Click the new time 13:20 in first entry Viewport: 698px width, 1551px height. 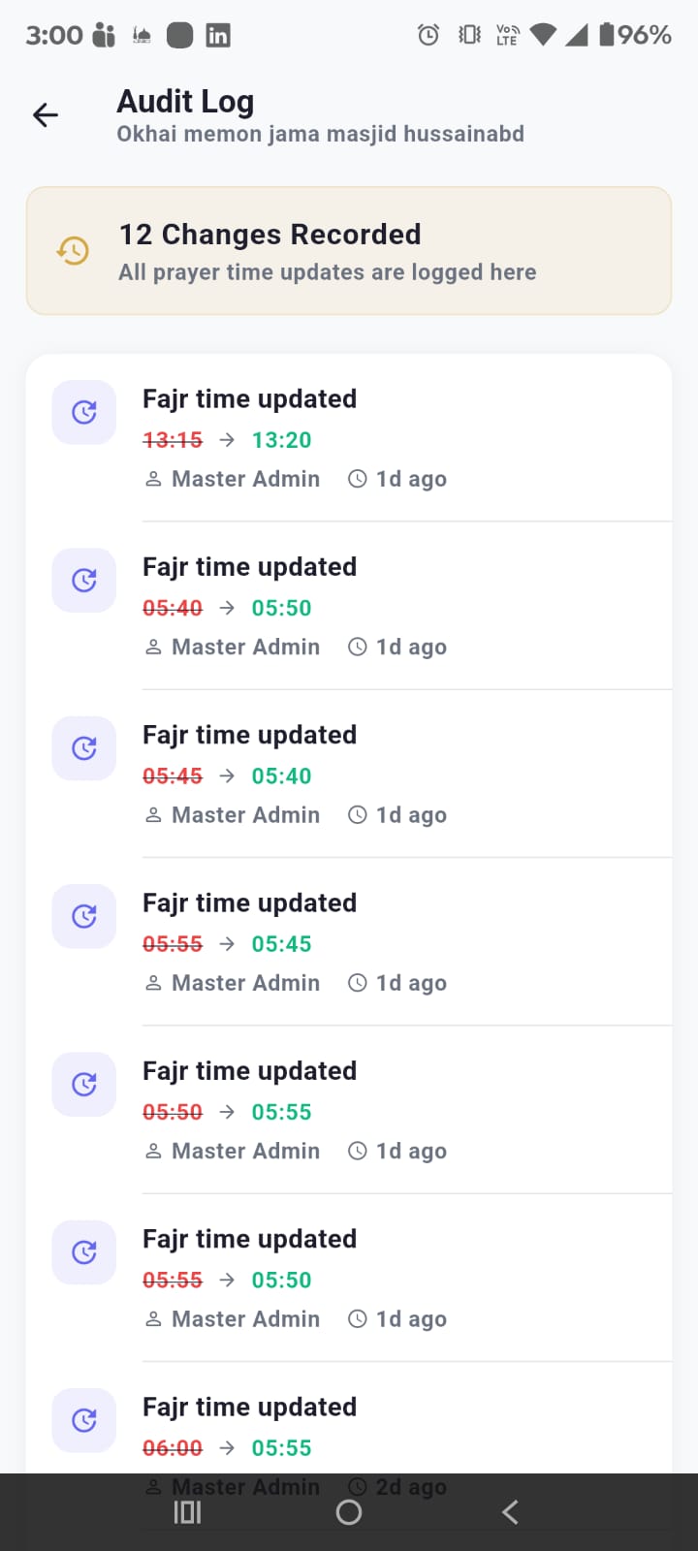click(281, 439)
